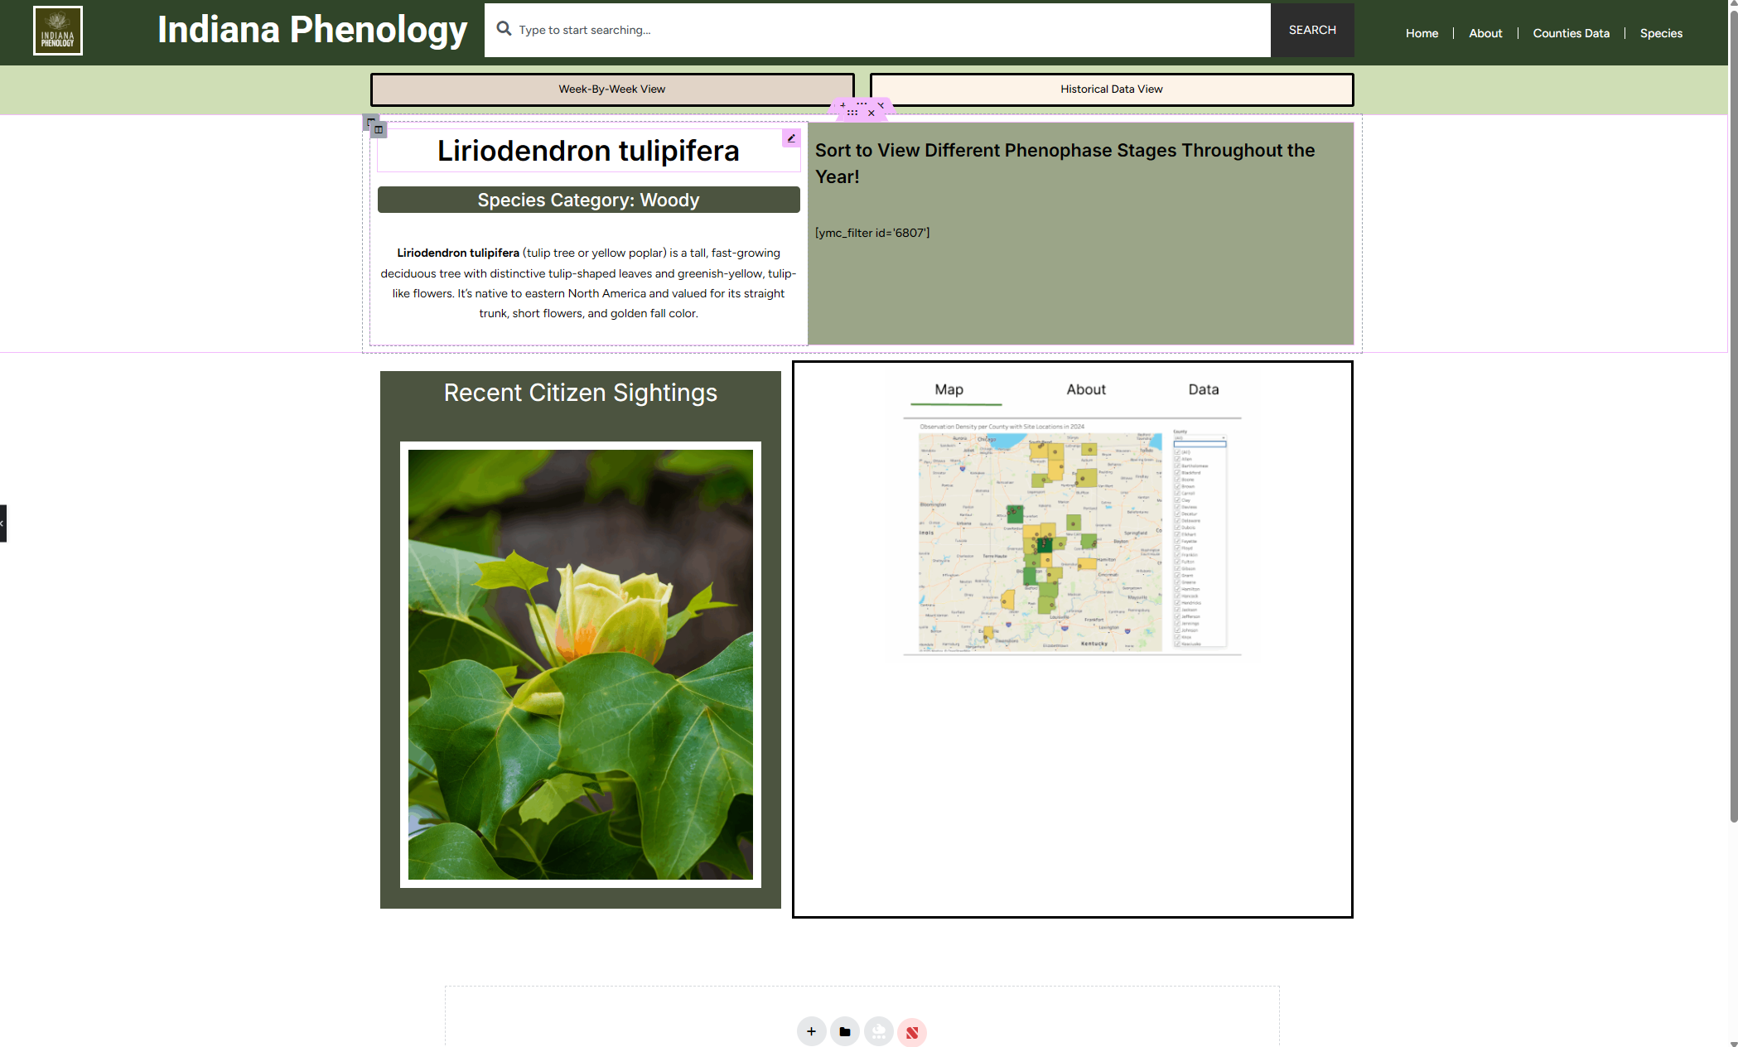This screenshot has width=1738, height=1047.
Task: Click the pencil edit icon on title widget
Action: [x=791, y=138]
